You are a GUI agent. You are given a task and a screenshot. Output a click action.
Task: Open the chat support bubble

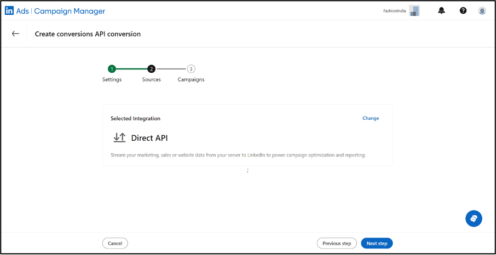tap(474, 218)
